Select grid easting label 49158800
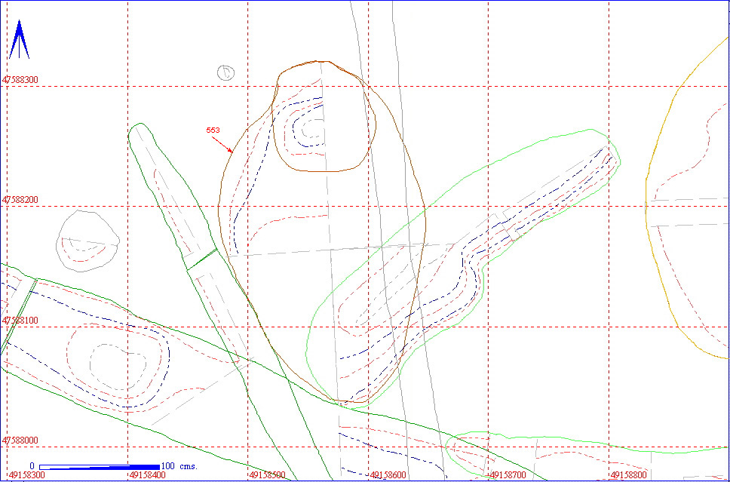The image size is (730, 482). point(628,475)
